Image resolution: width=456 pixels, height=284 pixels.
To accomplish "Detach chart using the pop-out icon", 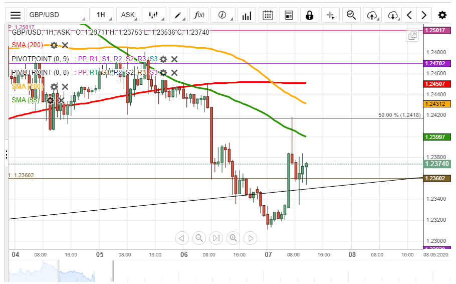I will [x=412, y=36].
